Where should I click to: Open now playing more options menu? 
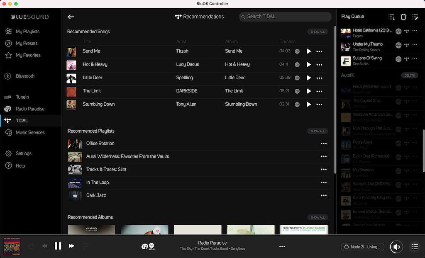tap(282, 247)
